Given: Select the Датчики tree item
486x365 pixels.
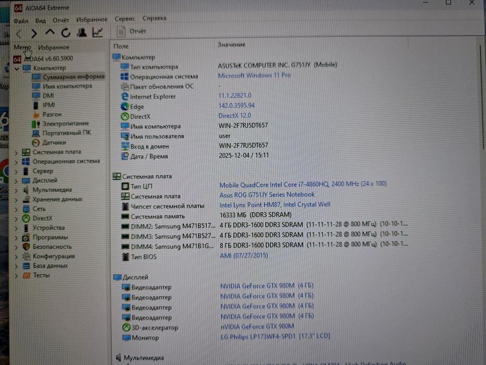Looking at the screenshot, I should tap(49, 142).
